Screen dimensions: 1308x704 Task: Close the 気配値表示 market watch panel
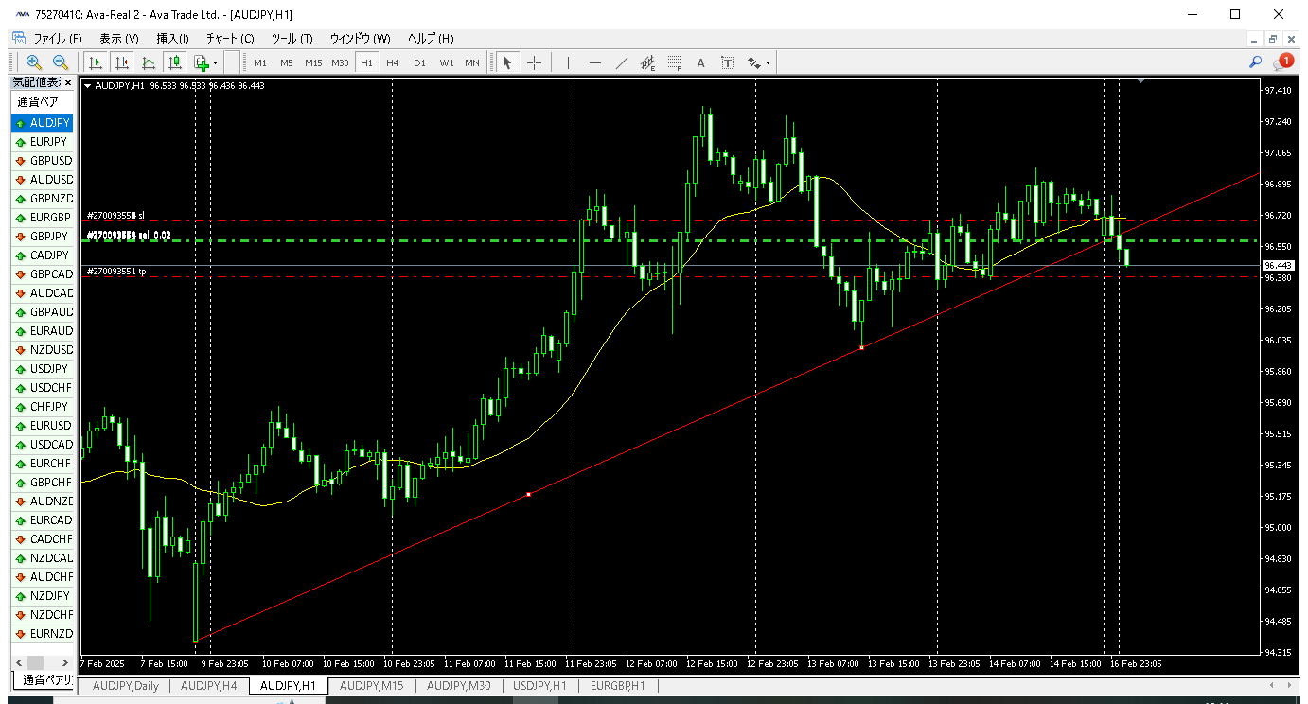click(x=68, y=82)
